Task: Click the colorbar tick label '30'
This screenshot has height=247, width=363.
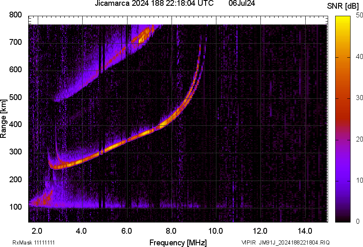Action: (x=359, y=98)
